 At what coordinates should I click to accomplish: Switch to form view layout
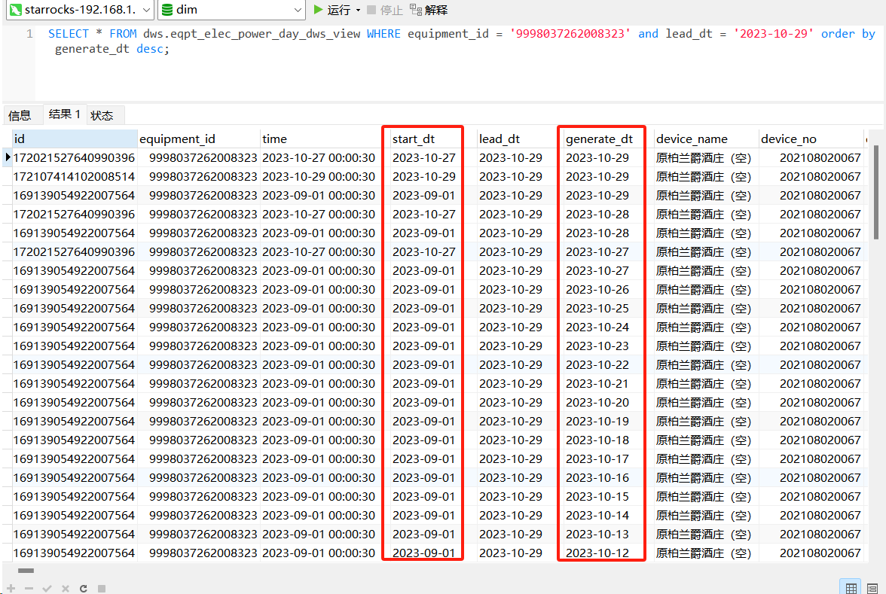click(873, 588)
